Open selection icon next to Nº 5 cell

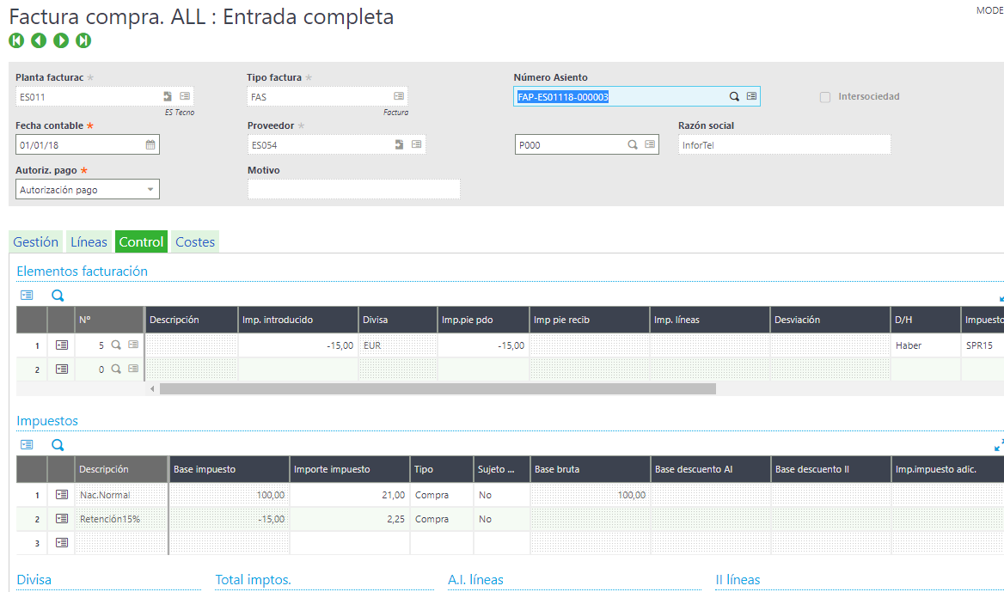133,345
